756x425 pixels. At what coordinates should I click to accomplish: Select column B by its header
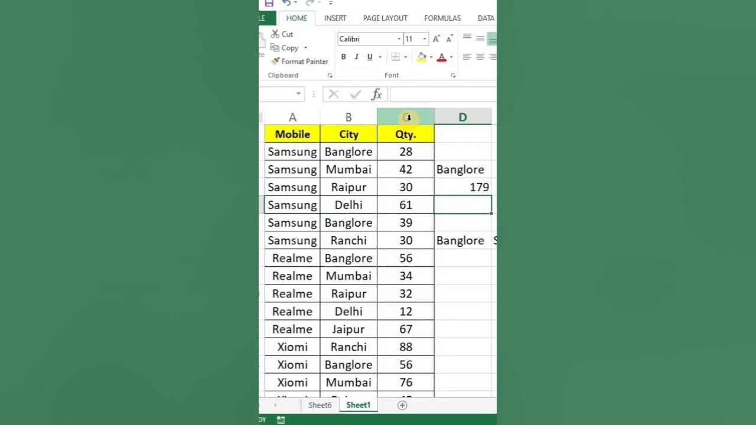point(348,117)
